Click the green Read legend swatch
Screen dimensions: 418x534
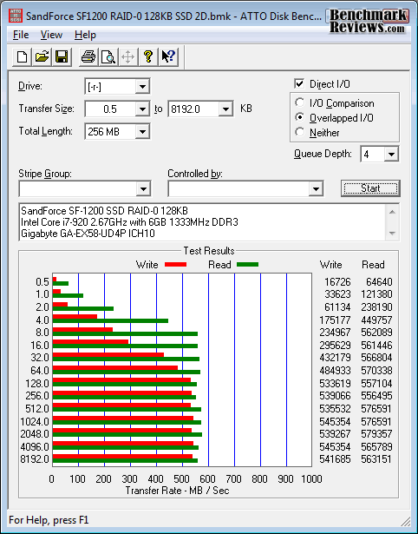tap(248, 264)
